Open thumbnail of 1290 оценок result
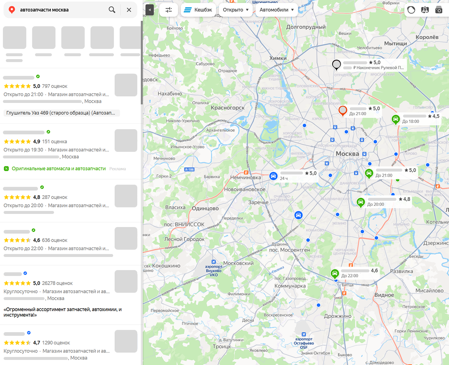 [x=126, y=341]
